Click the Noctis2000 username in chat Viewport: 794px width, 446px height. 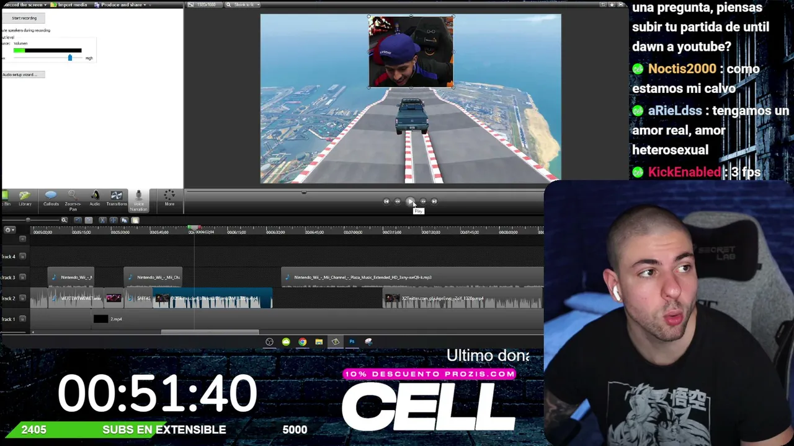coord(682,69)
